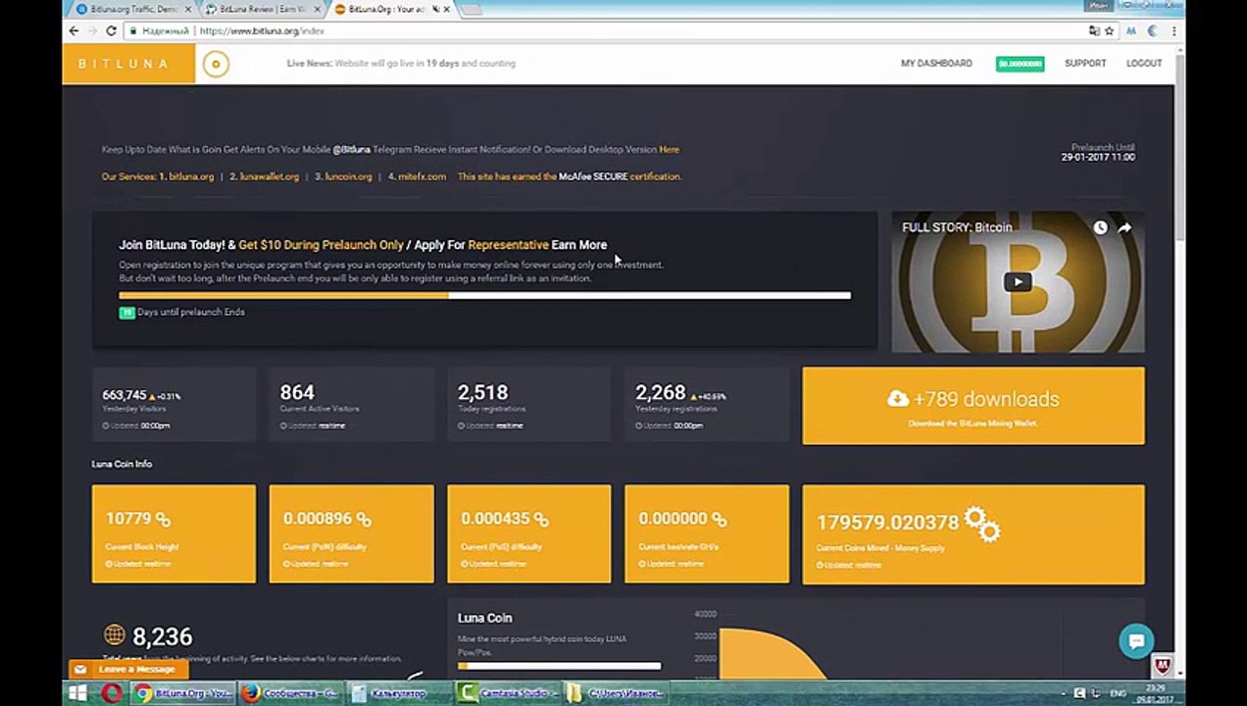Click cloud download icon in downloads banner

[898, 398]
